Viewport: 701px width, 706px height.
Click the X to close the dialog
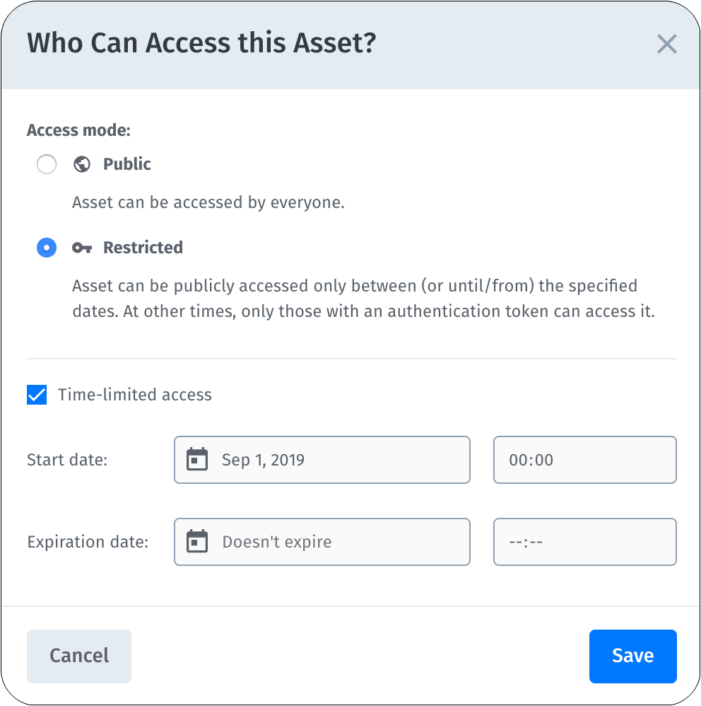tap(667, 44)
